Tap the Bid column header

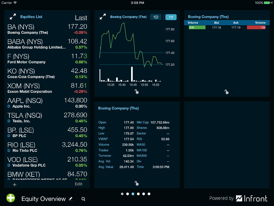(216, 23)
